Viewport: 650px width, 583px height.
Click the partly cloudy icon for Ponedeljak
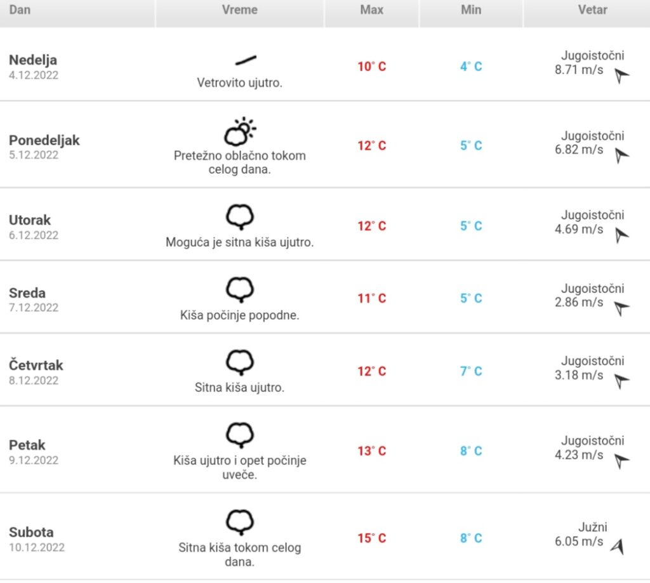click(240, 132)
